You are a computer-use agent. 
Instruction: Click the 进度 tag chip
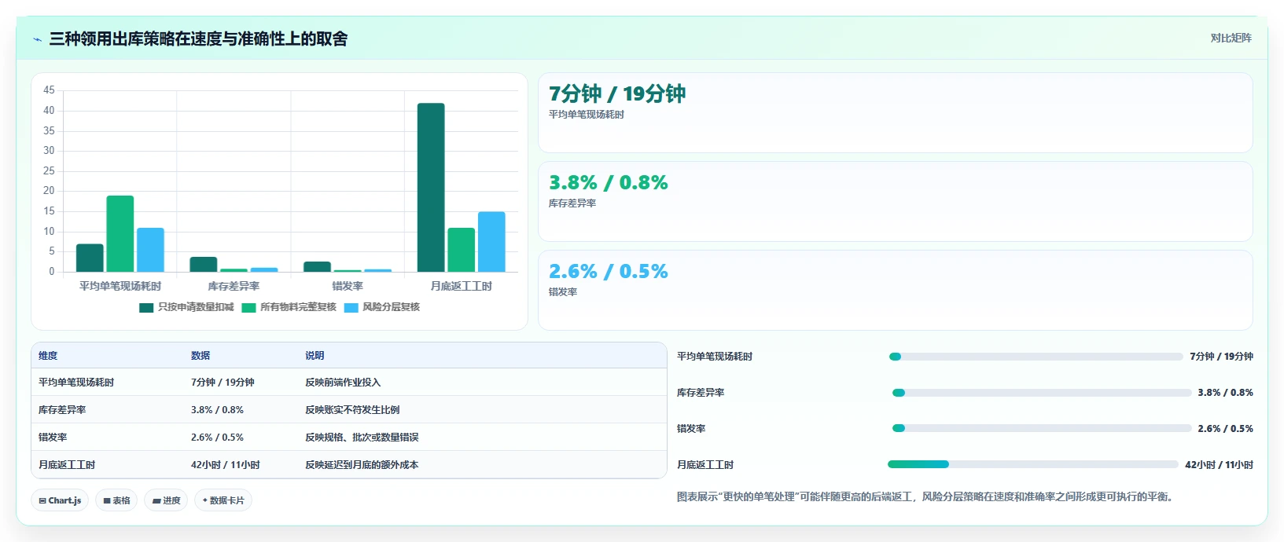(166, 500)
